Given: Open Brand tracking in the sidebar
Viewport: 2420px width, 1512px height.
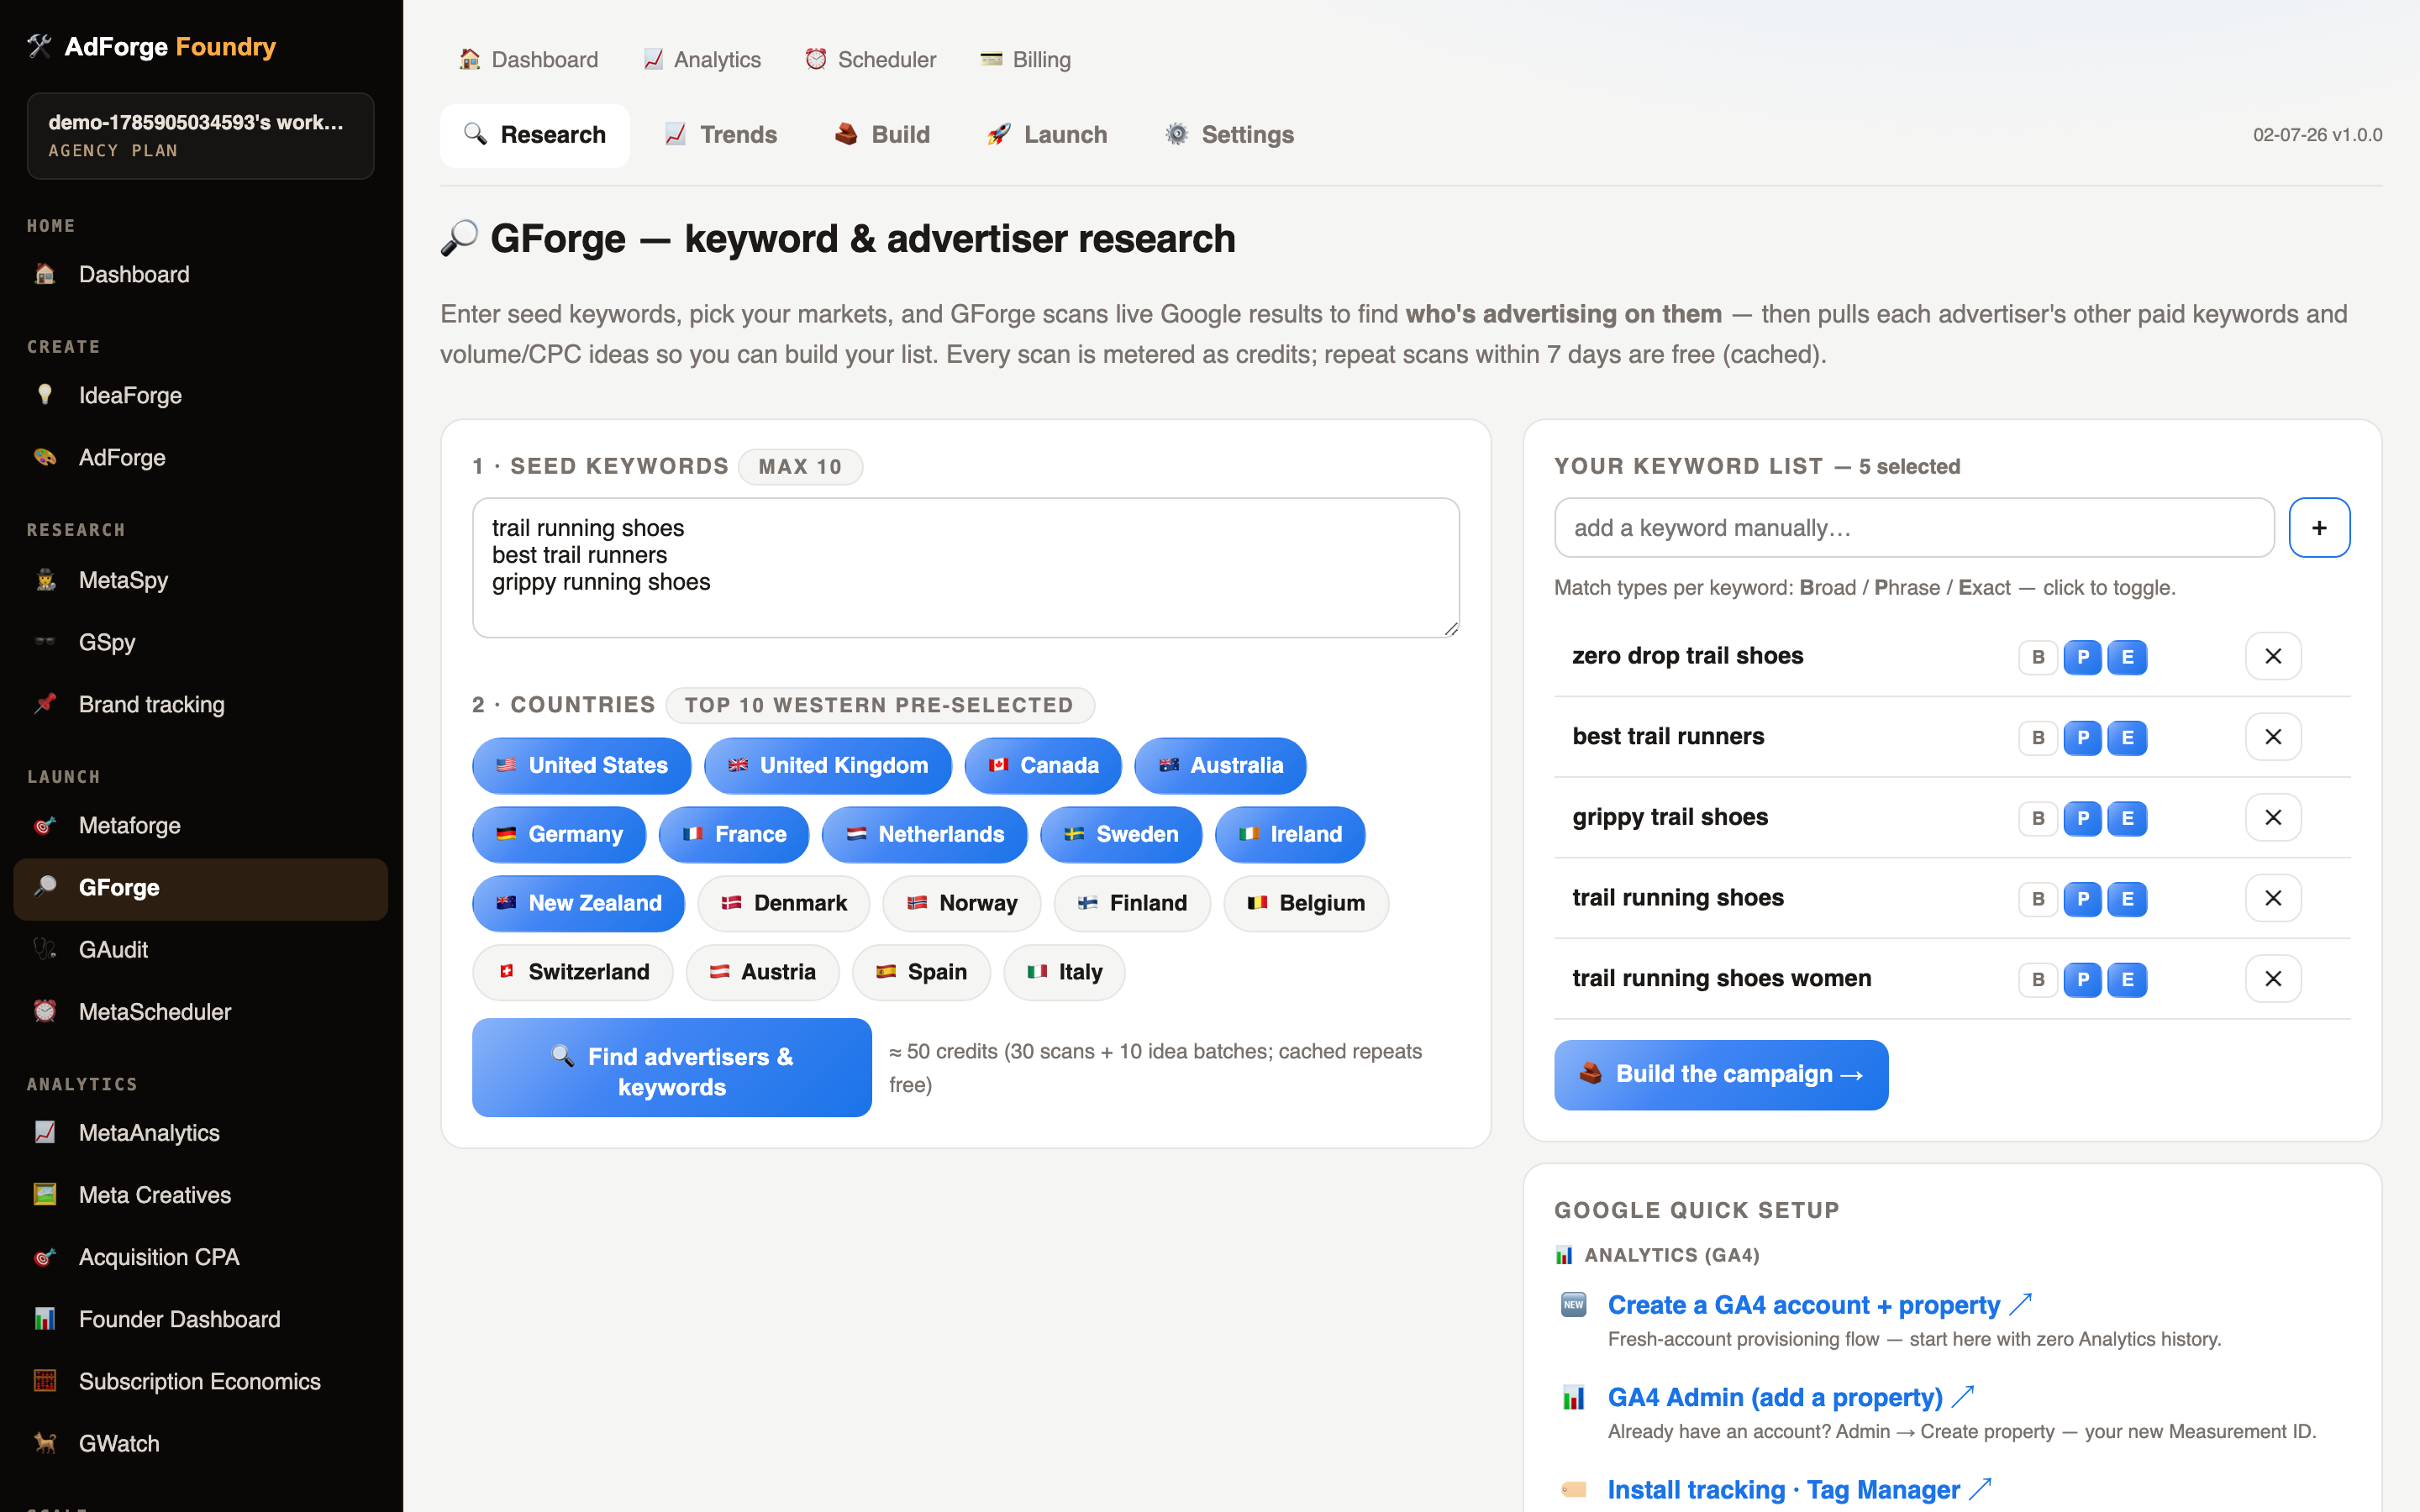Looking at the screenshot, I should [200, 704].
